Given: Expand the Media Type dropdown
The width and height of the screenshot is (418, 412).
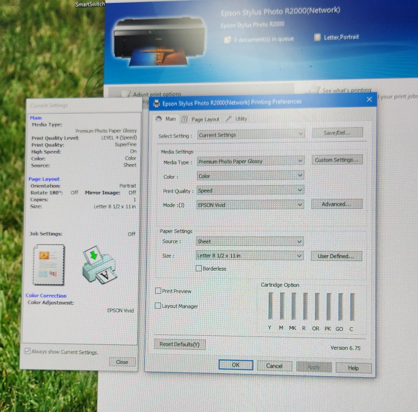Looking at the screenshot, I should pos(300,161).
